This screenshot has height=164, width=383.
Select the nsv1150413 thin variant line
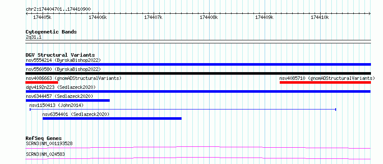(183, 109)
